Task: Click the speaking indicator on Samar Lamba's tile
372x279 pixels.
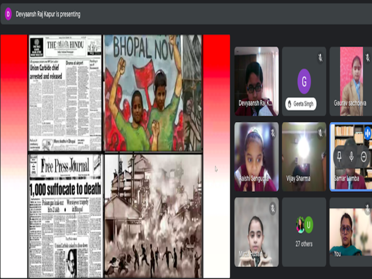Action: coord(368,133)
